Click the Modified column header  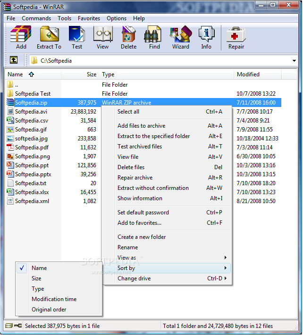(x=258, y=74)
